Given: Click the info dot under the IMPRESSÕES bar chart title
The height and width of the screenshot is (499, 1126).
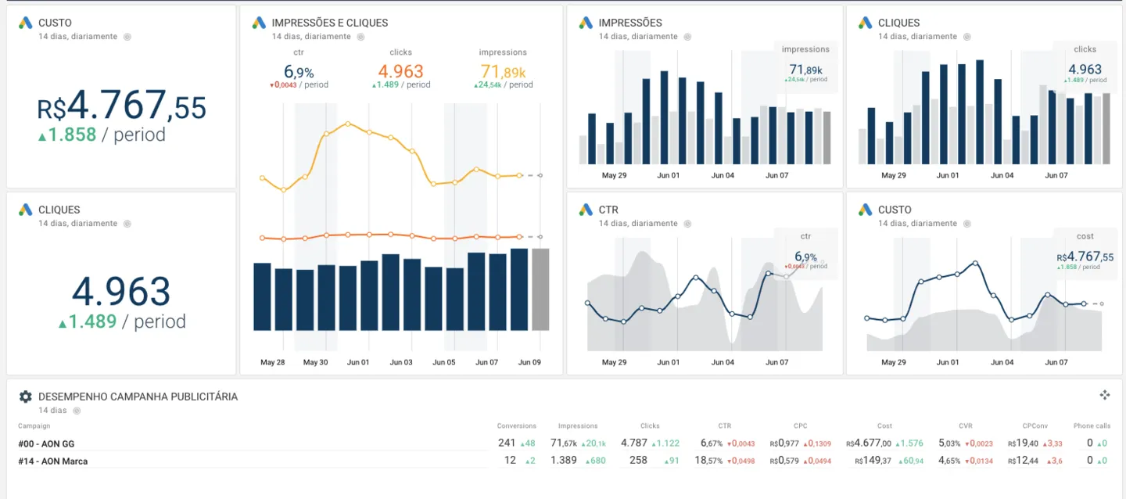Looking at the screenshot, I should 688,37.
